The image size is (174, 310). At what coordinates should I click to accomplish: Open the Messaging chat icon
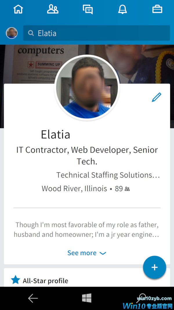[x=88, y=10]
